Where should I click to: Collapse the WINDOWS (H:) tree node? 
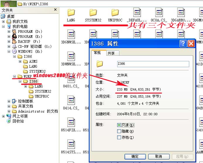9,51
